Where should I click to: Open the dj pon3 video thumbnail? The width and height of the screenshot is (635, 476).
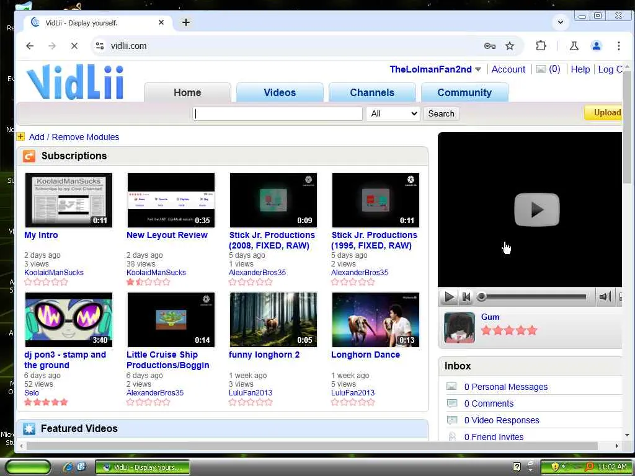click(x=69, y=320)
